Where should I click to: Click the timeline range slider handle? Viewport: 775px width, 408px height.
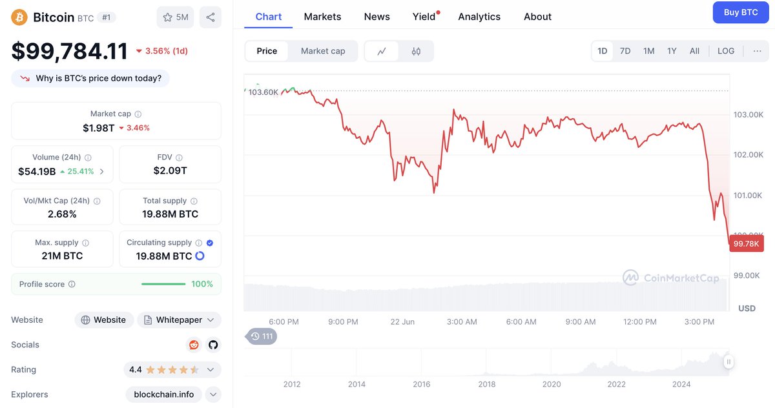(728, 362)
